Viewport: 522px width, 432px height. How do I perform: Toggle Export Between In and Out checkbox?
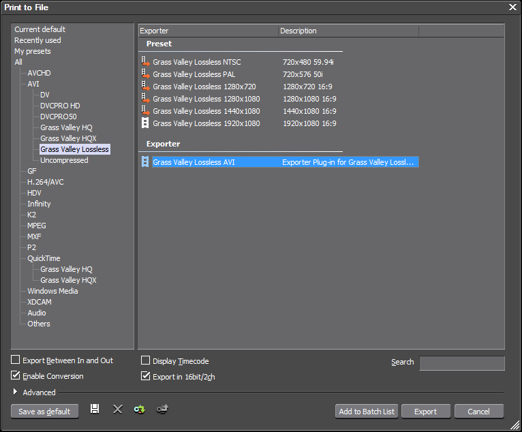15,360
